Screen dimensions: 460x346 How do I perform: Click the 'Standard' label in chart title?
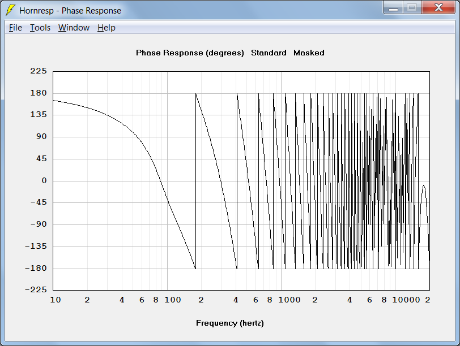coord(269,53)
